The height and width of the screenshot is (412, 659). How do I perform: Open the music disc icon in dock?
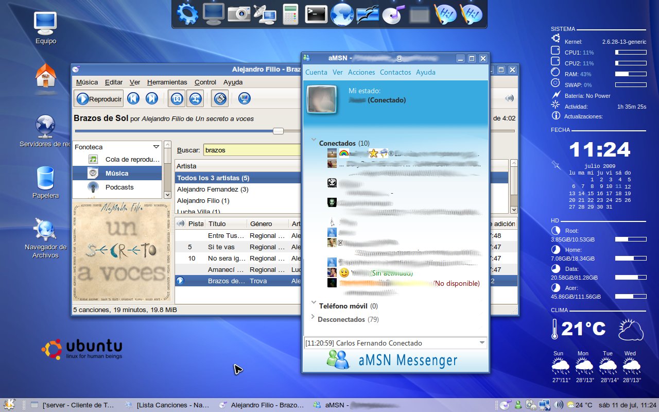pyautogui.click(x=393, y=14)
